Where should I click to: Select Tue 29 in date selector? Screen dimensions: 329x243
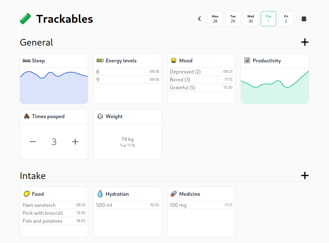[233, 19]
